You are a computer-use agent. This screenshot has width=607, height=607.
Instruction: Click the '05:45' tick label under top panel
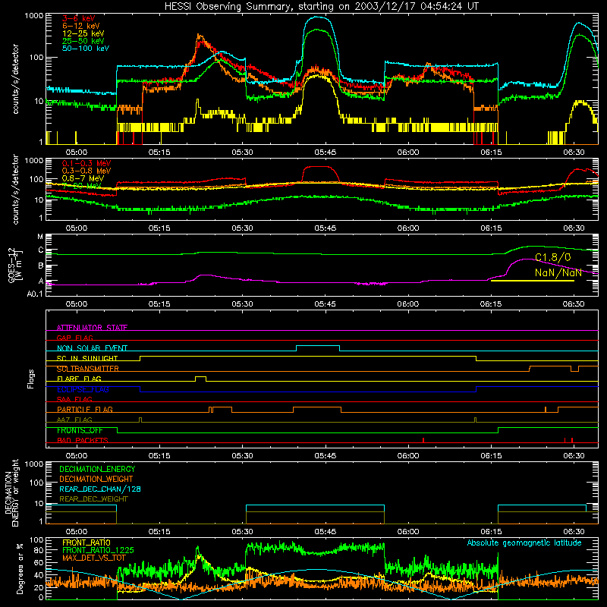(326, 153)
